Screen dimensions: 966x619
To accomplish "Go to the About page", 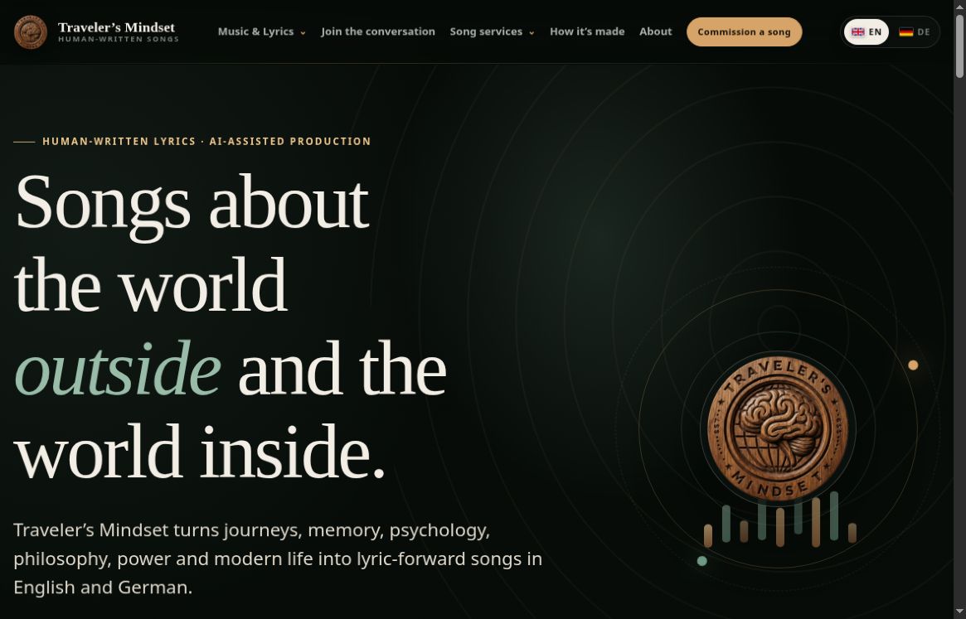I will (x=656, y=31).
